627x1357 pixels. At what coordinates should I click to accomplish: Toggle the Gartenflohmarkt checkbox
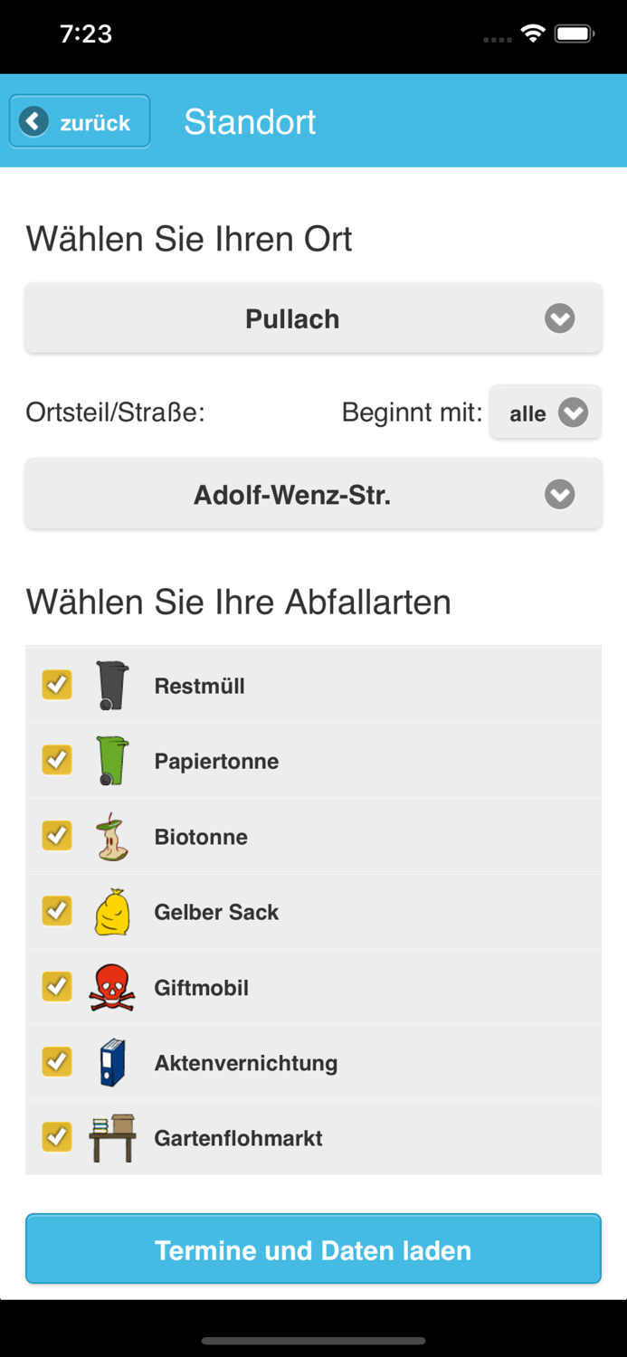click(57, 1136)
